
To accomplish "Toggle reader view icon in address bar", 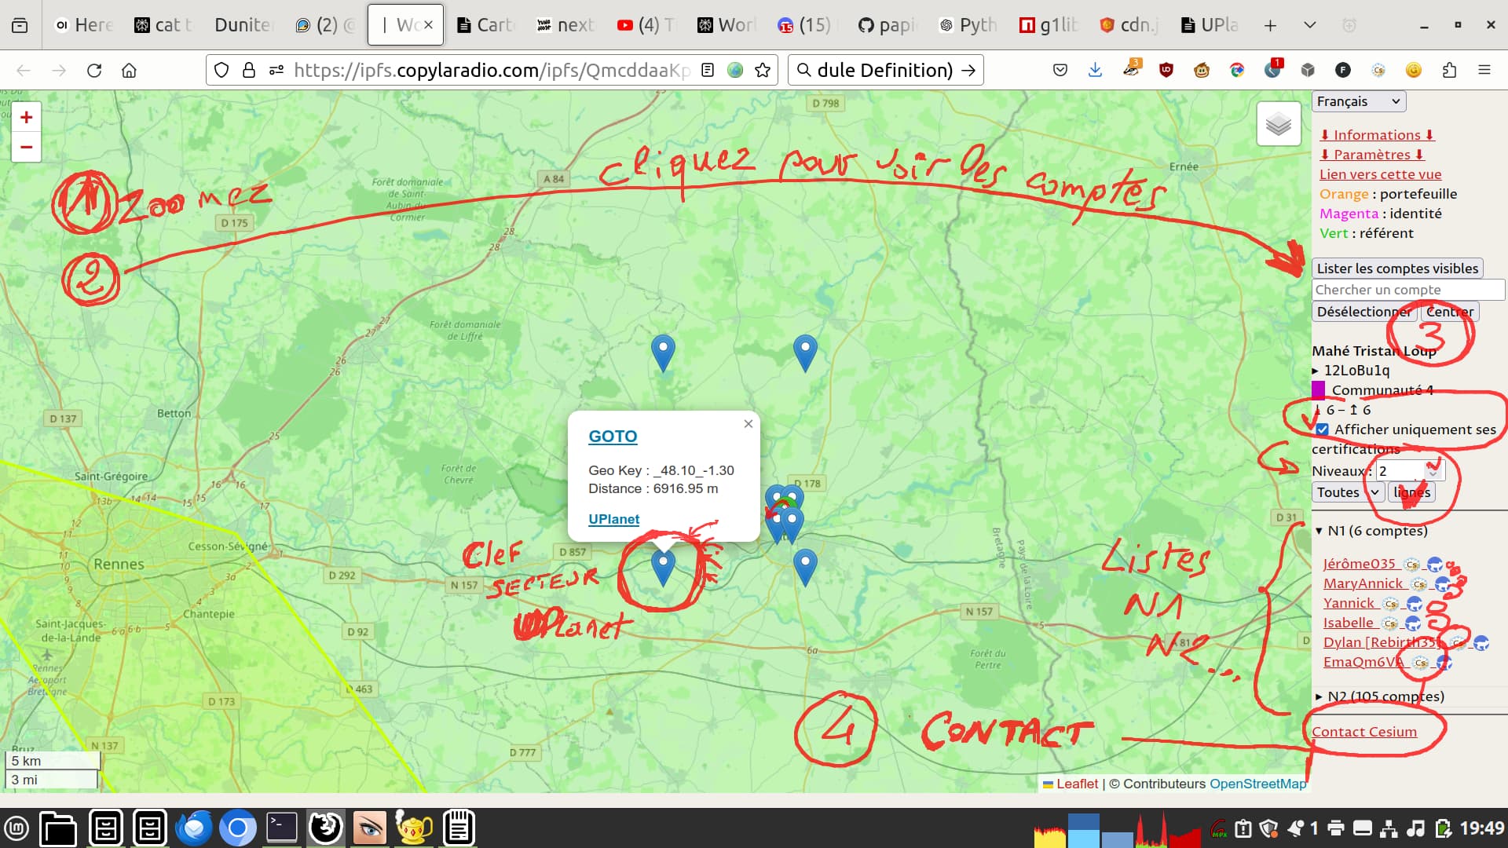I will click(x=708, y=71).
